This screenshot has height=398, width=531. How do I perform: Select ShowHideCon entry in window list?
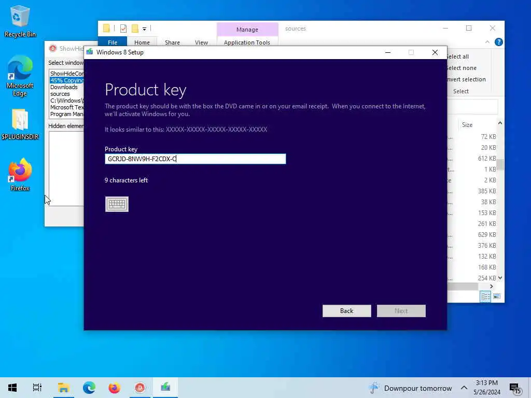pos(67,74)
